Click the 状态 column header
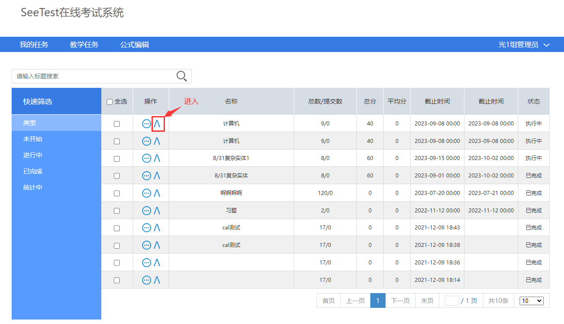 [x=534, y=101]
